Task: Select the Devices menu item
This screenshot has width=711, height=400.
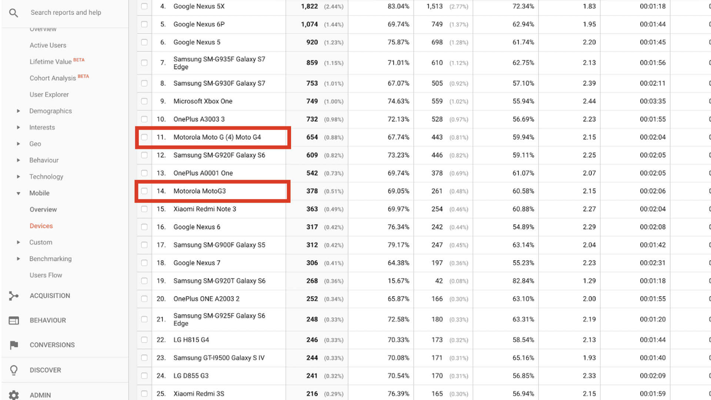Action: pyautogui.click(x=41, y=226)
